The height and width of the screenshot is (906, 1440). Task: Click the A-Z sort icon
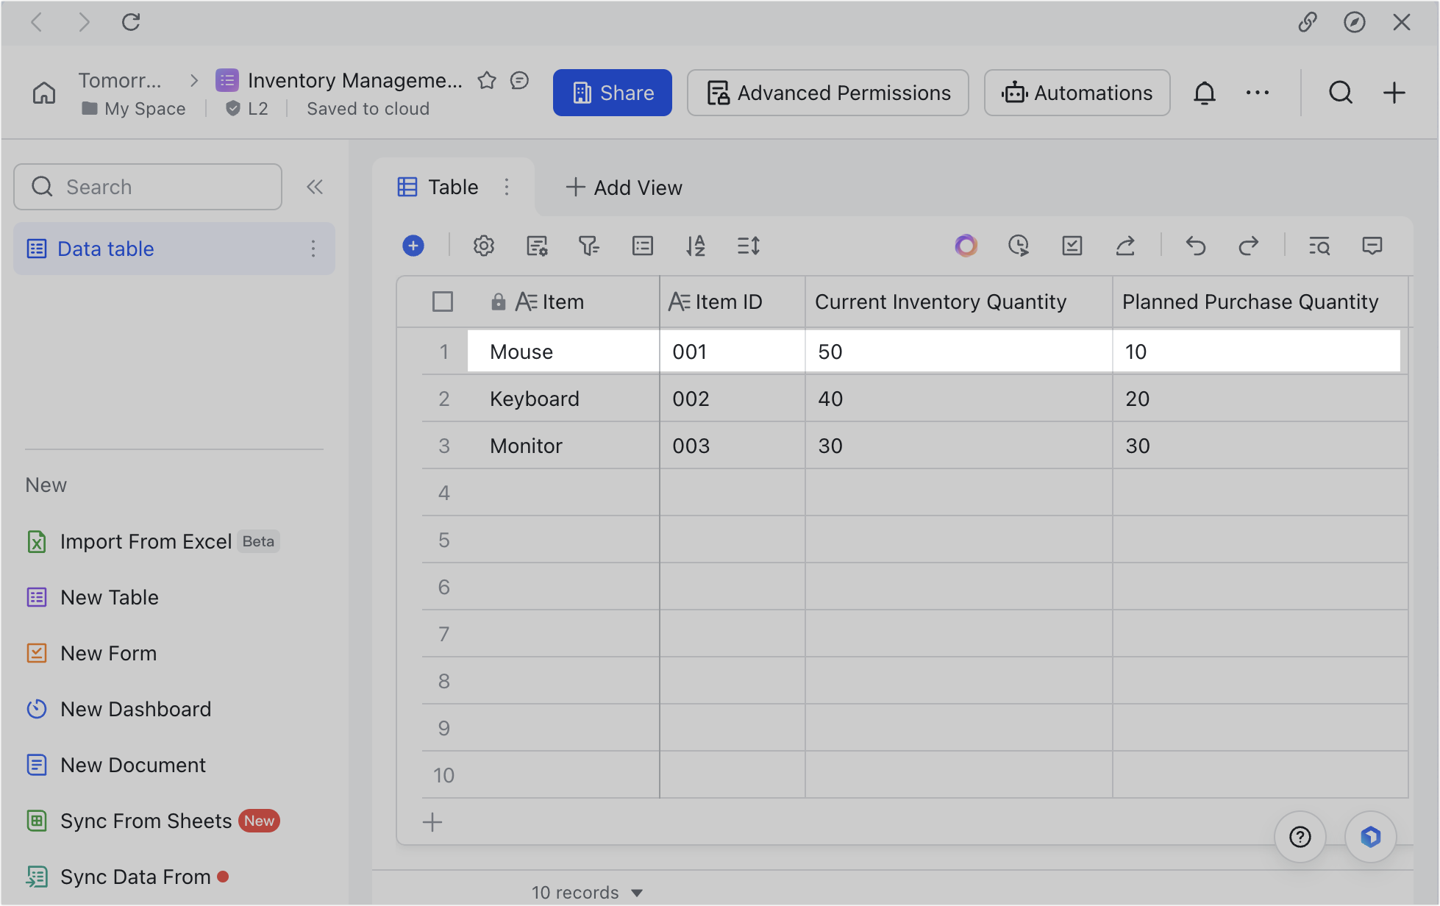point(695,246)
